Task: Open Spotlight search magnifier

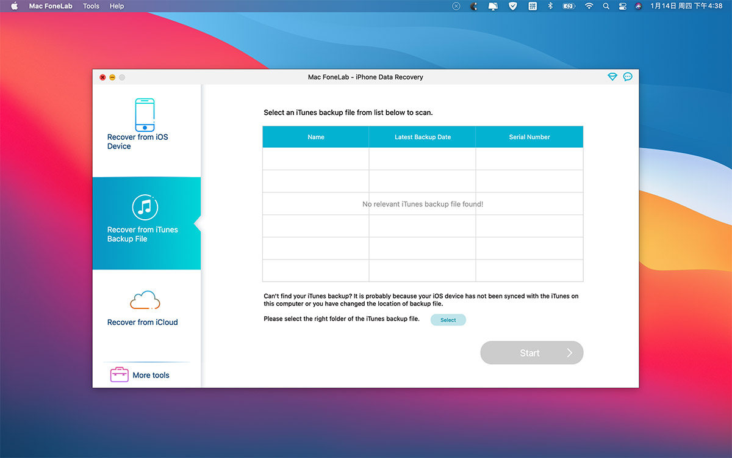Action: [606, 6]
